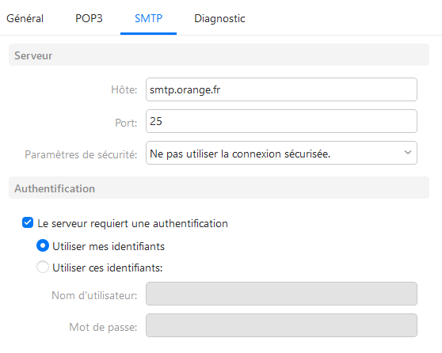Select 'Utiliser mes identifiants' radio option

[x=43, y=245]
